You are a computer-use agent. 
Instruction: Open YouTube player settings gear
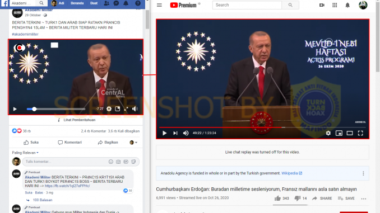pyautogui.click(x=328, y=133)
